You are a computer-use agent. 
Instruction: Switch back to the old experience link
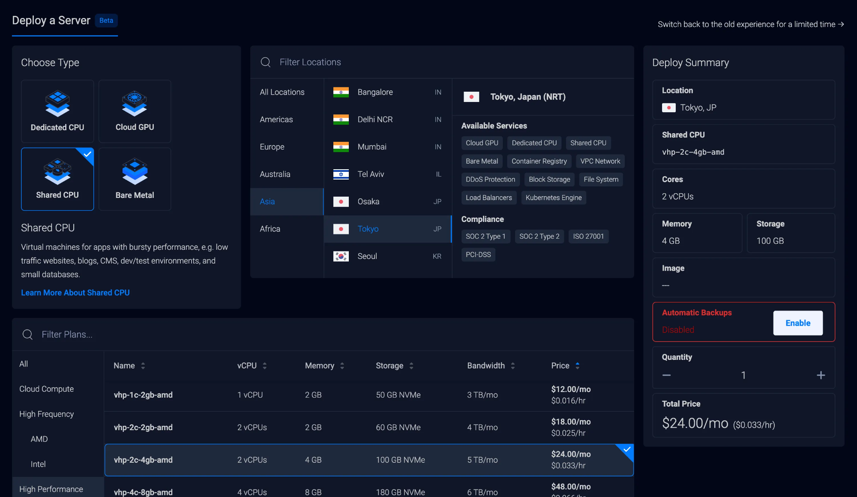751,24
